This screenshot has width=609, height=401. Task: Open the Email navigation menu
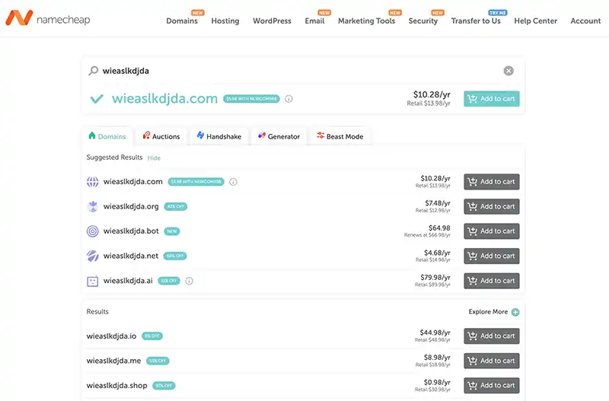coord(314,21)
